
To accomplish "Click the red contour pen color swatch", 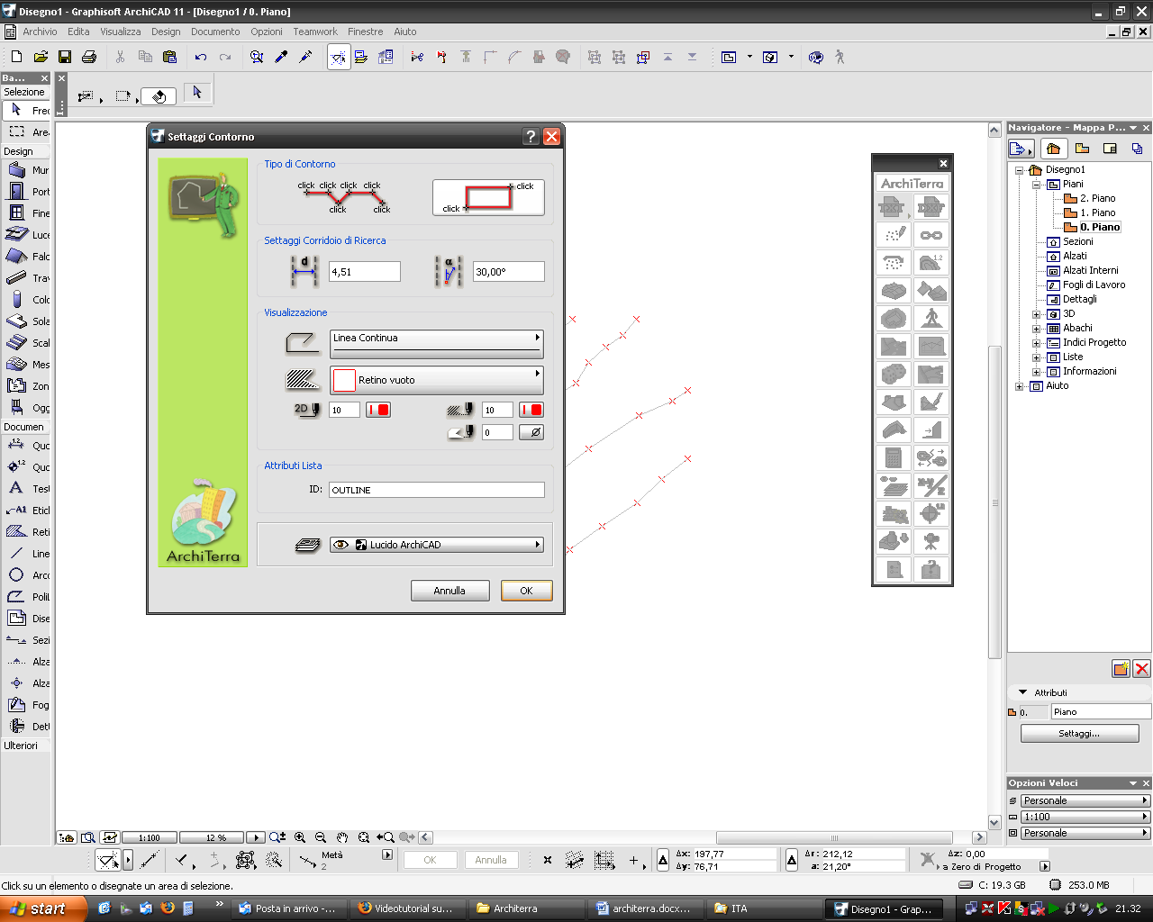I will (x=378, y=410).
